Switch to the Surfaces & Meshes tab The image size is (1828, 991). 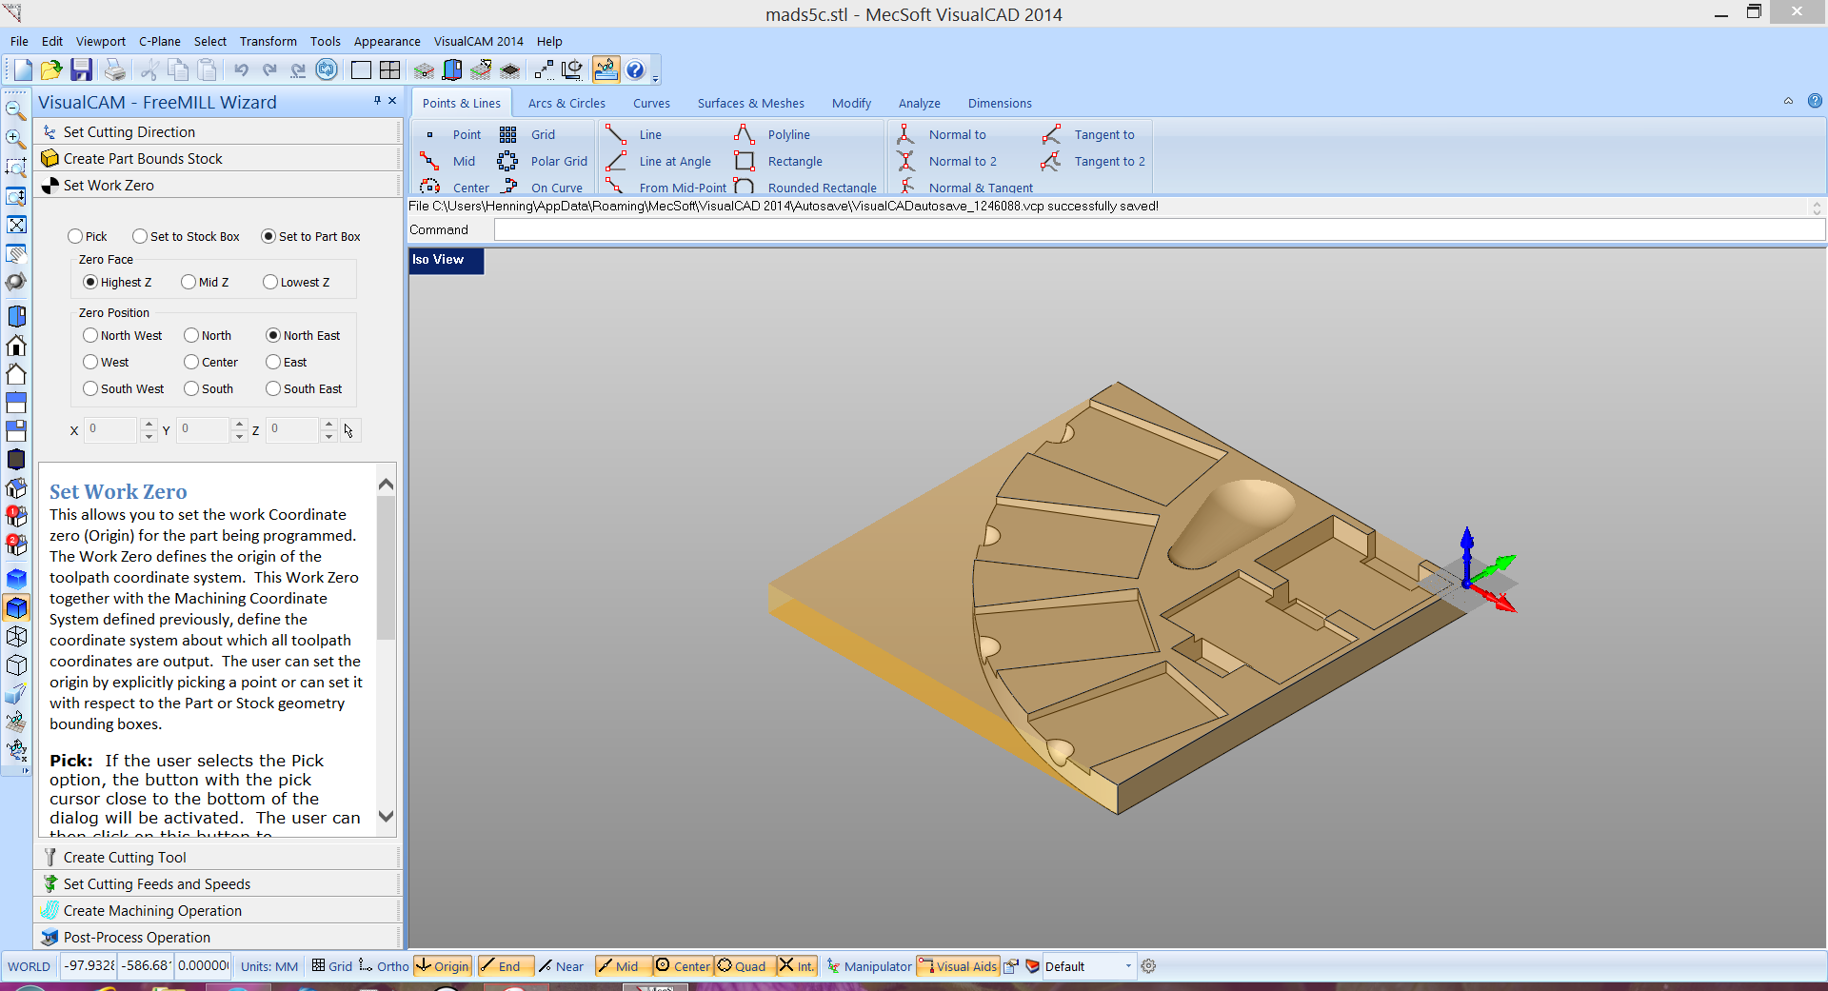point(750,104)
